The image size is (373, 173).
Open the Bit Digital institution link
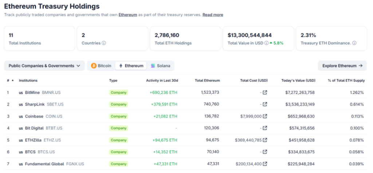(34, 128)
